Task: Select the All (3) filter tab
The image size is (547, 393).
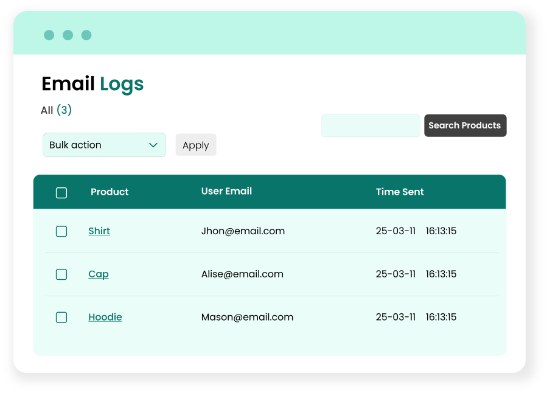Action: click(x=56, y=110)
